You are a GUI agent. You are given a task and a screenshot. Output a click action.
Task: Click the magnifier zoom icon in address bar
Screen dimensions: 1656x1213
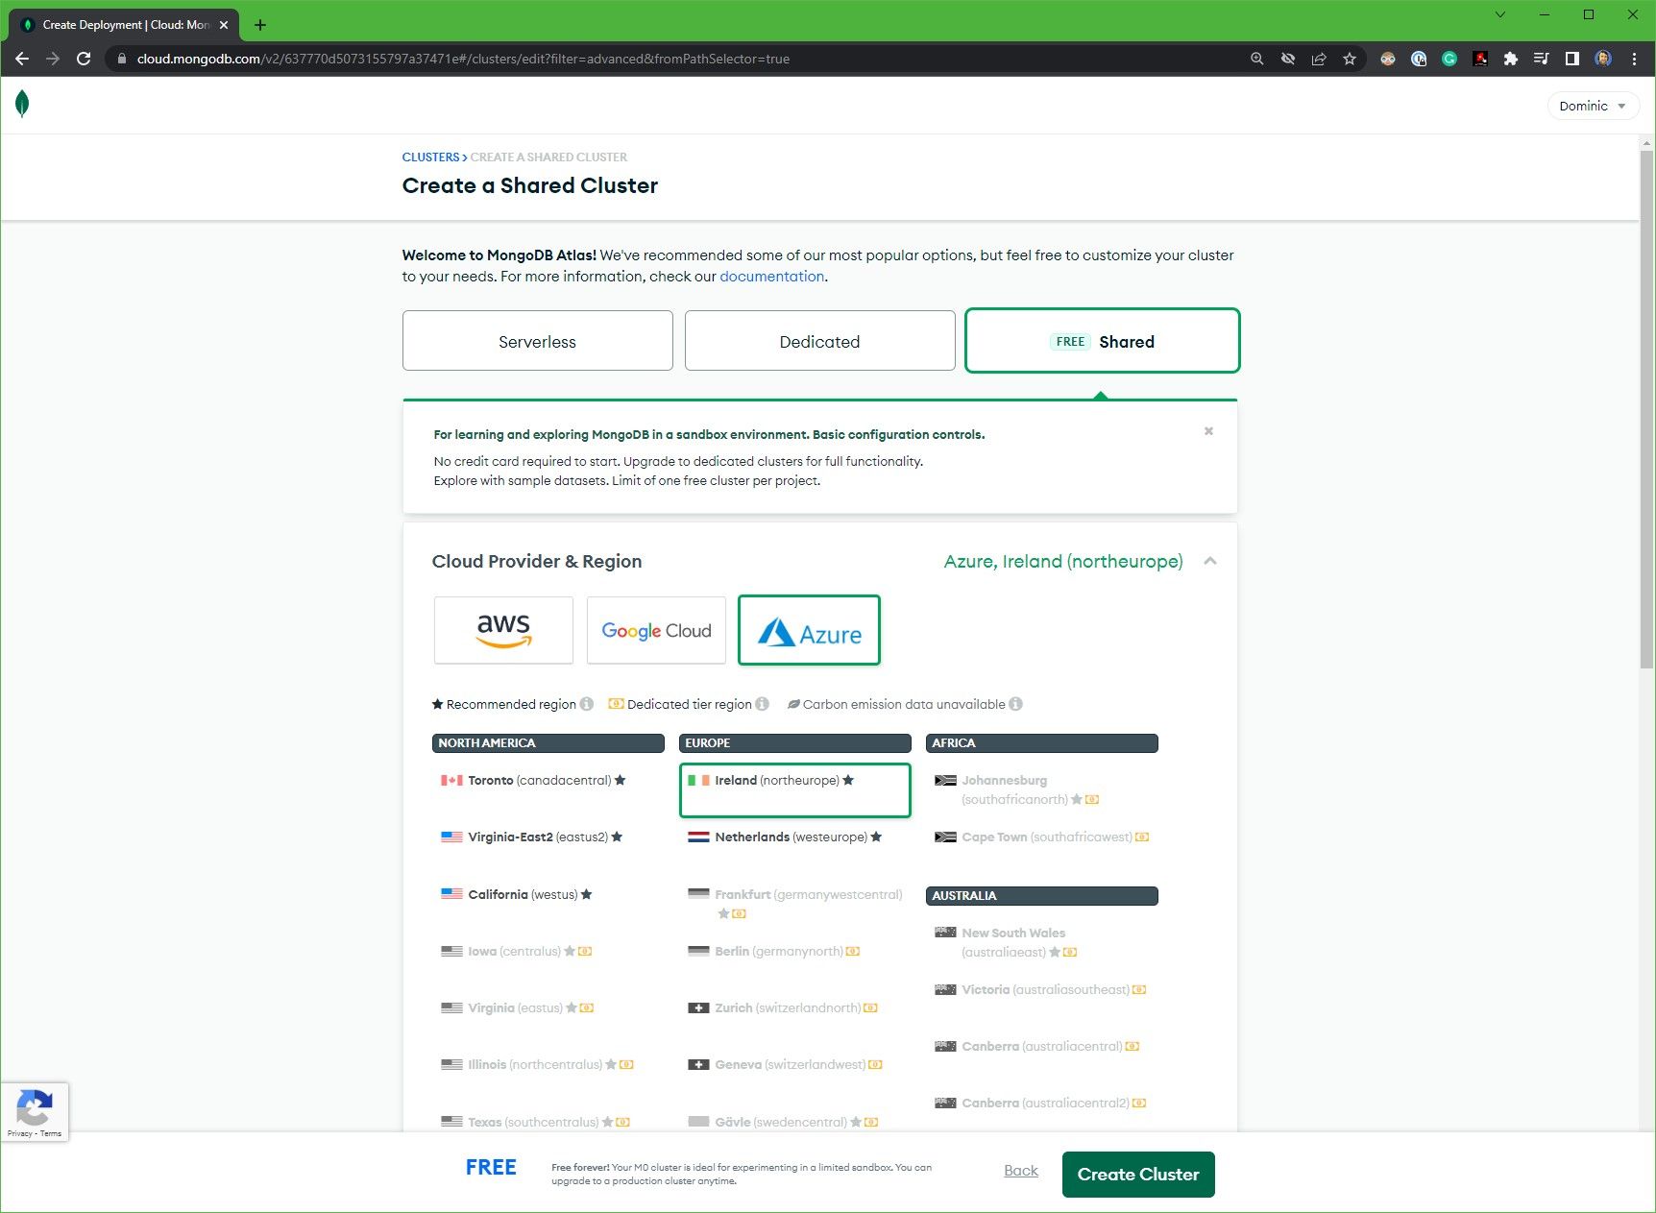tap(1256, 59)
